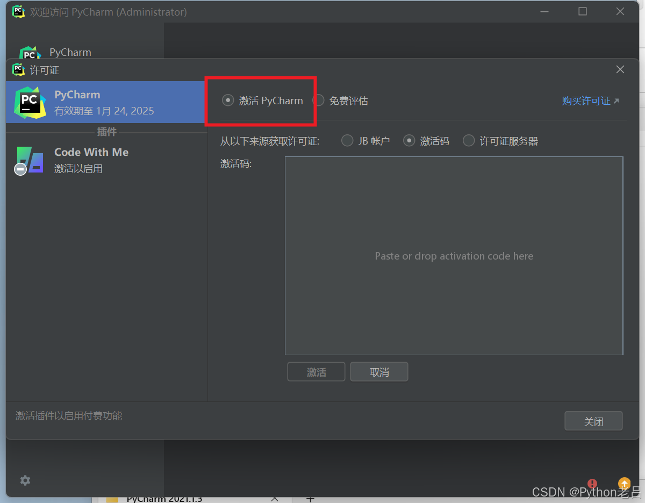645x503 pixels.
Task: Click the PyCharm product logo icon
Action: point(30,102)
